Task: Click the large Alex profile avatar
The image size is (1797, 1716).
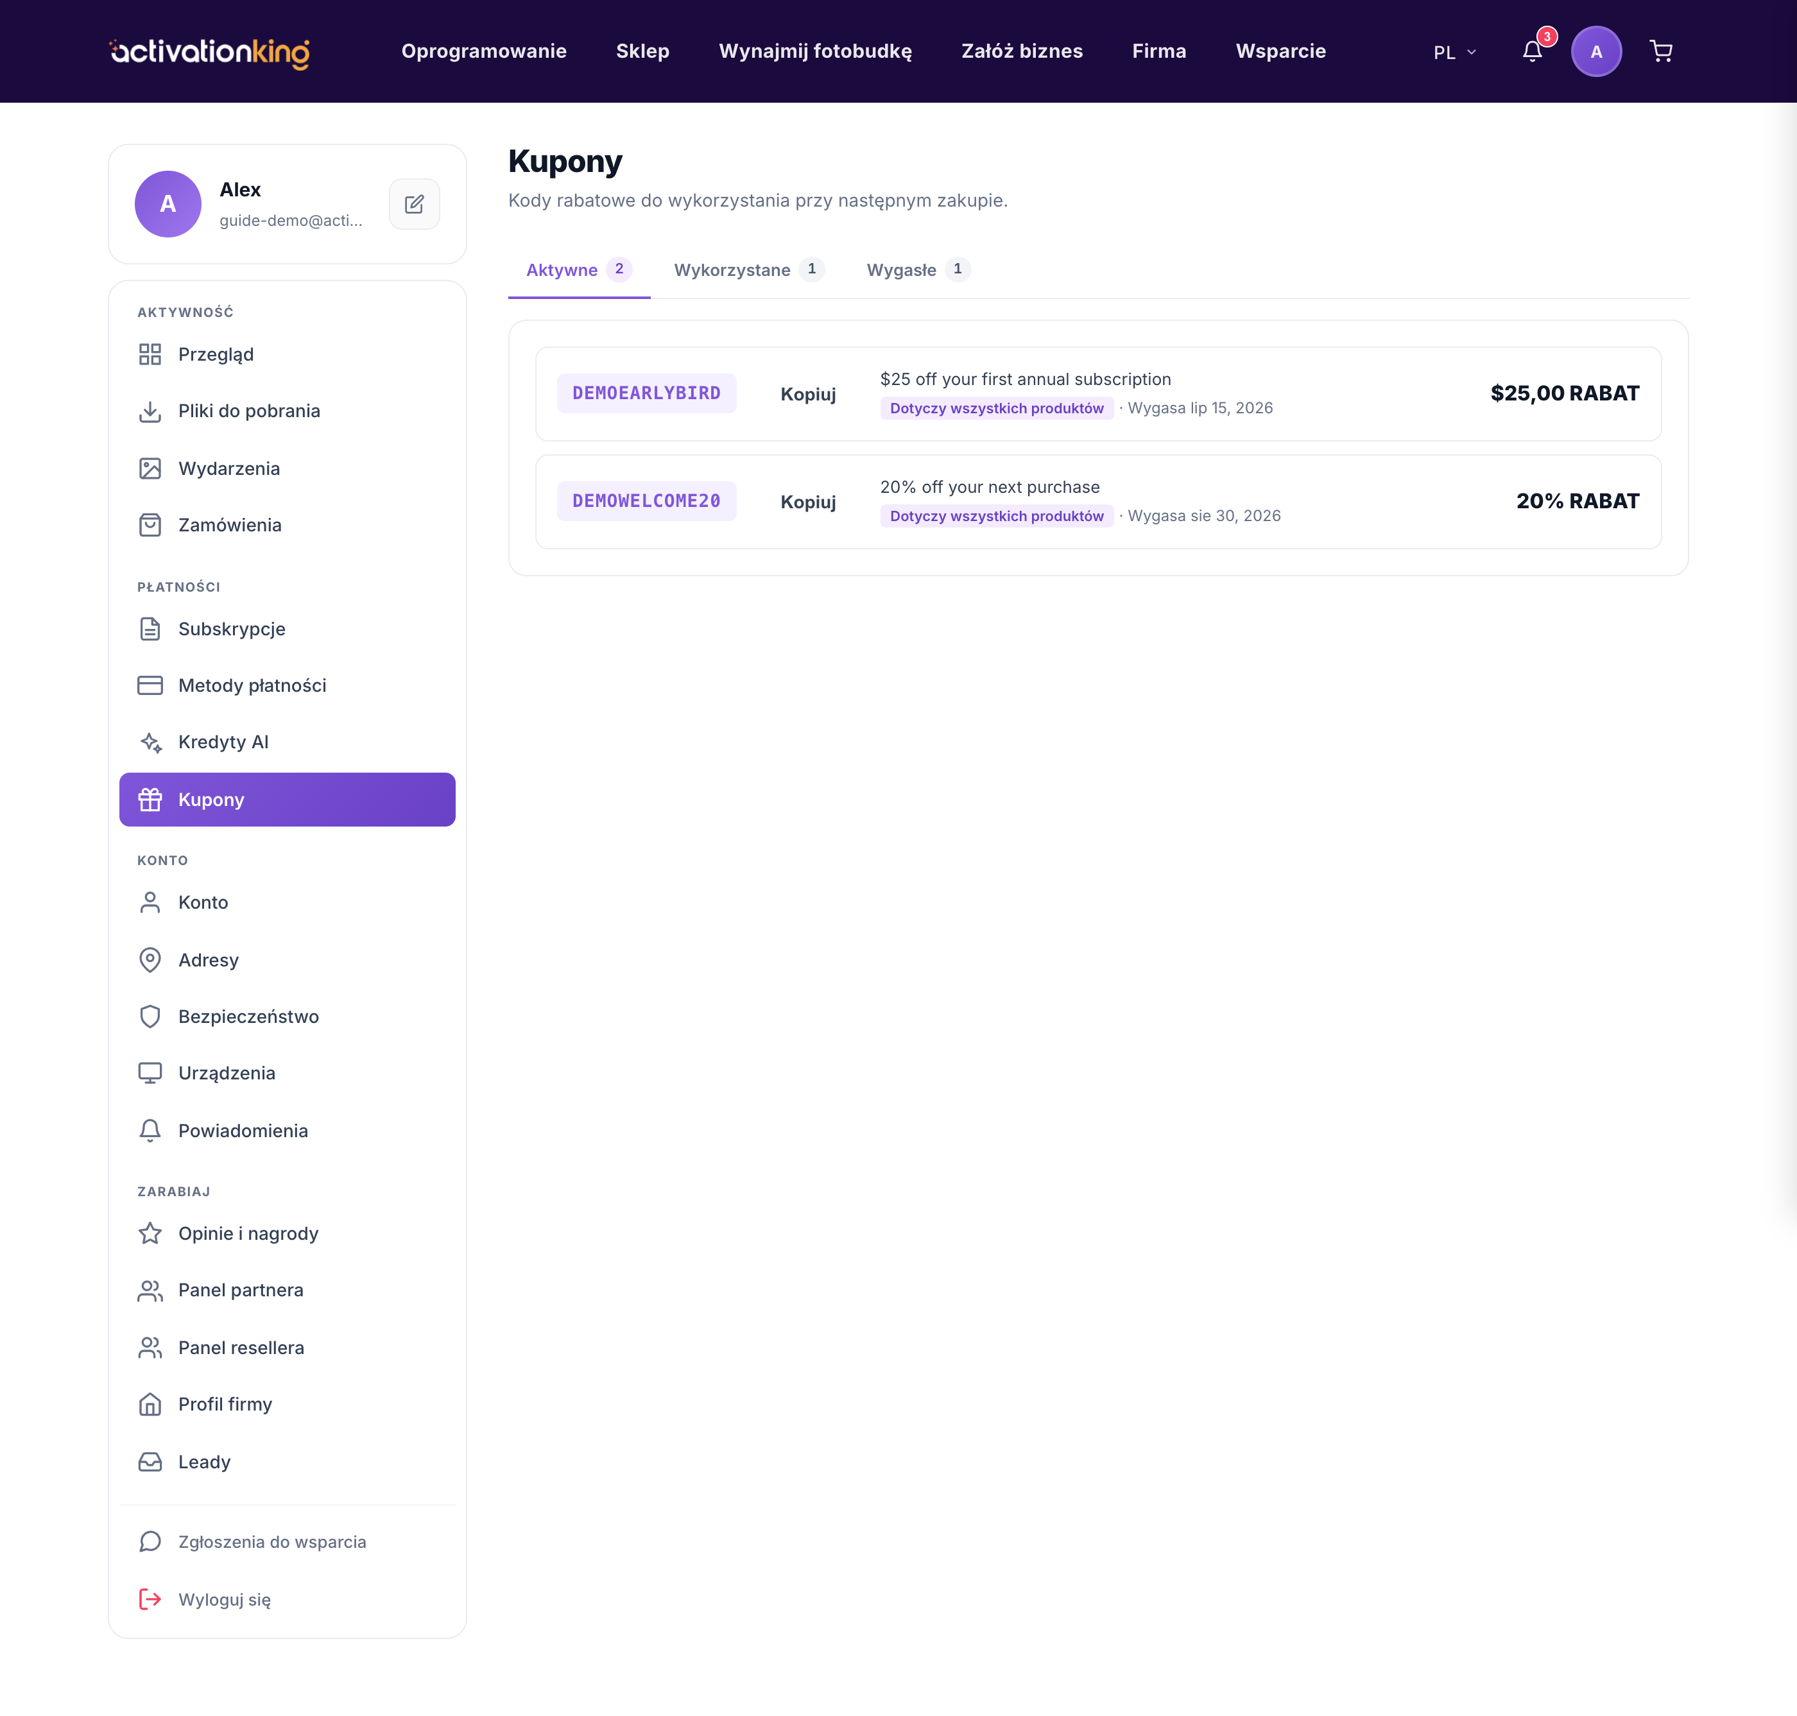Action: 168,204
